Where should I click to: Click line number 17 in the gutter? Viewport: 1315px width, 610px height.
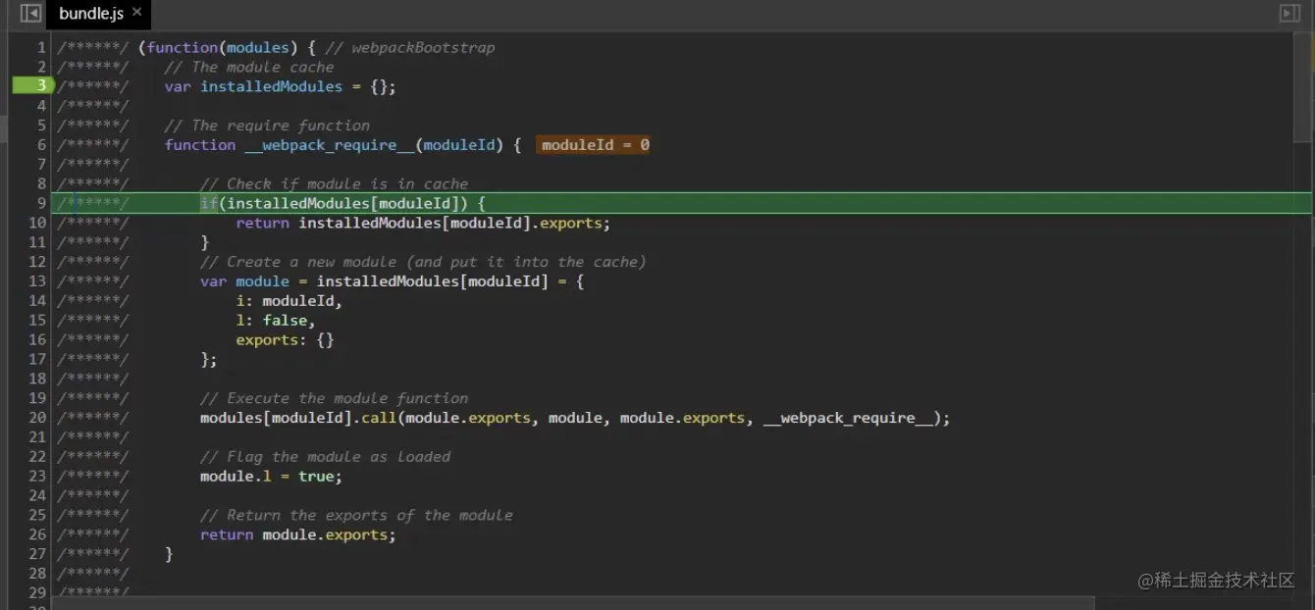[x=37, y=359]
